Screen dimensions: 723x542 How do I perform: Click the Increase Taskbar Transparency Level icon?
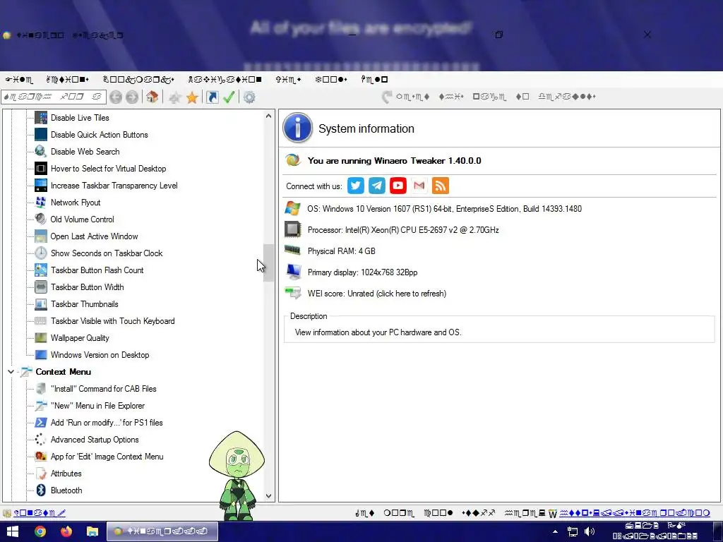pos(40,186)
